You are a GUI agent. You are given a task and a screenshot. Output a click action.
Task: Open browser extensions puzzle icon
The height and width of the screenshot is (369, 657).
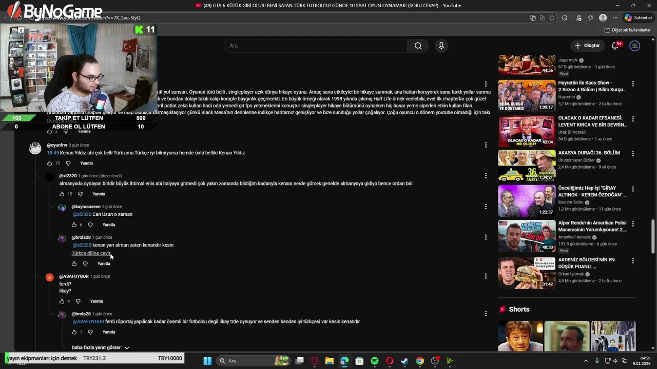pos(565,18)
